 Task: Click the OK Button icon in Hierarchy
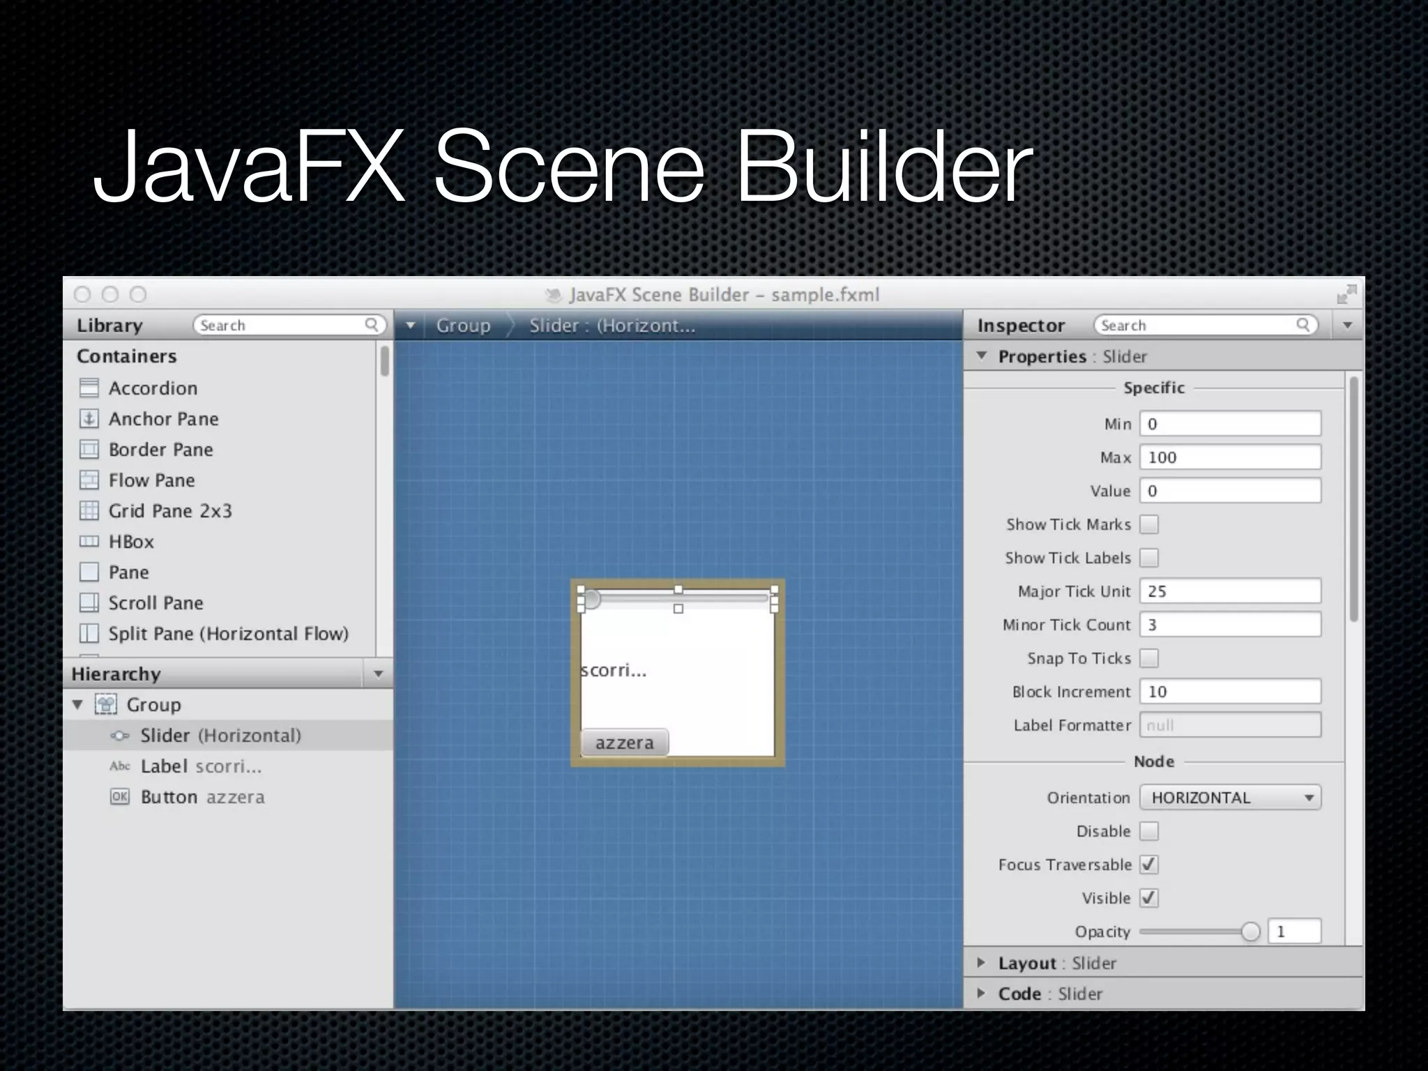[120, 797]
